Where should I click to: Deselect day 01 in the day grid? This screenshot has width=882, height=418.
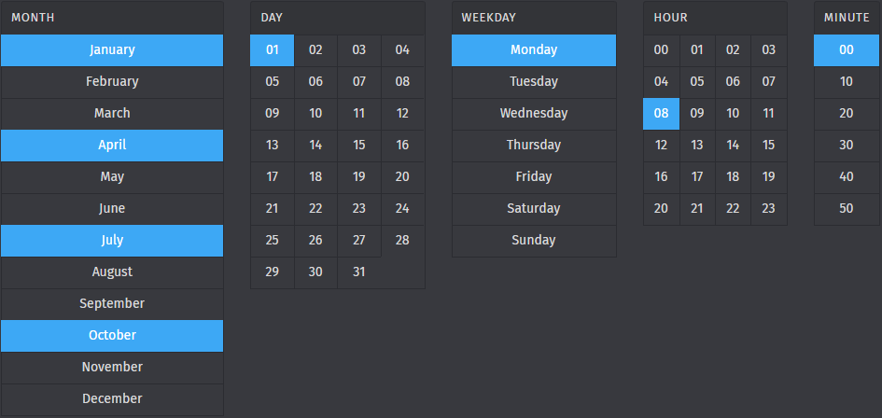(273, 50)
